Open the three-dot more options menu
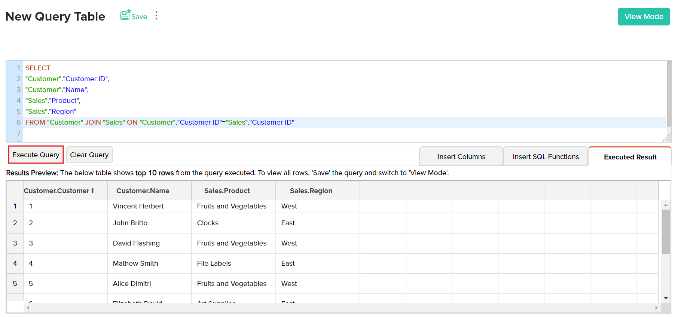675x317 pixels. click(156, 16)
